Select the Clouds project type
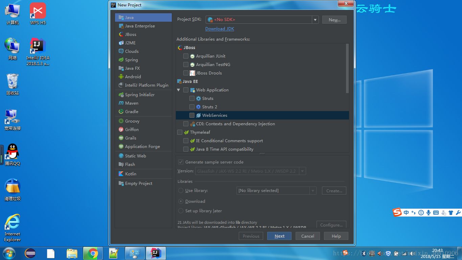Screen dimensions: 462x260 pos(143,51)
